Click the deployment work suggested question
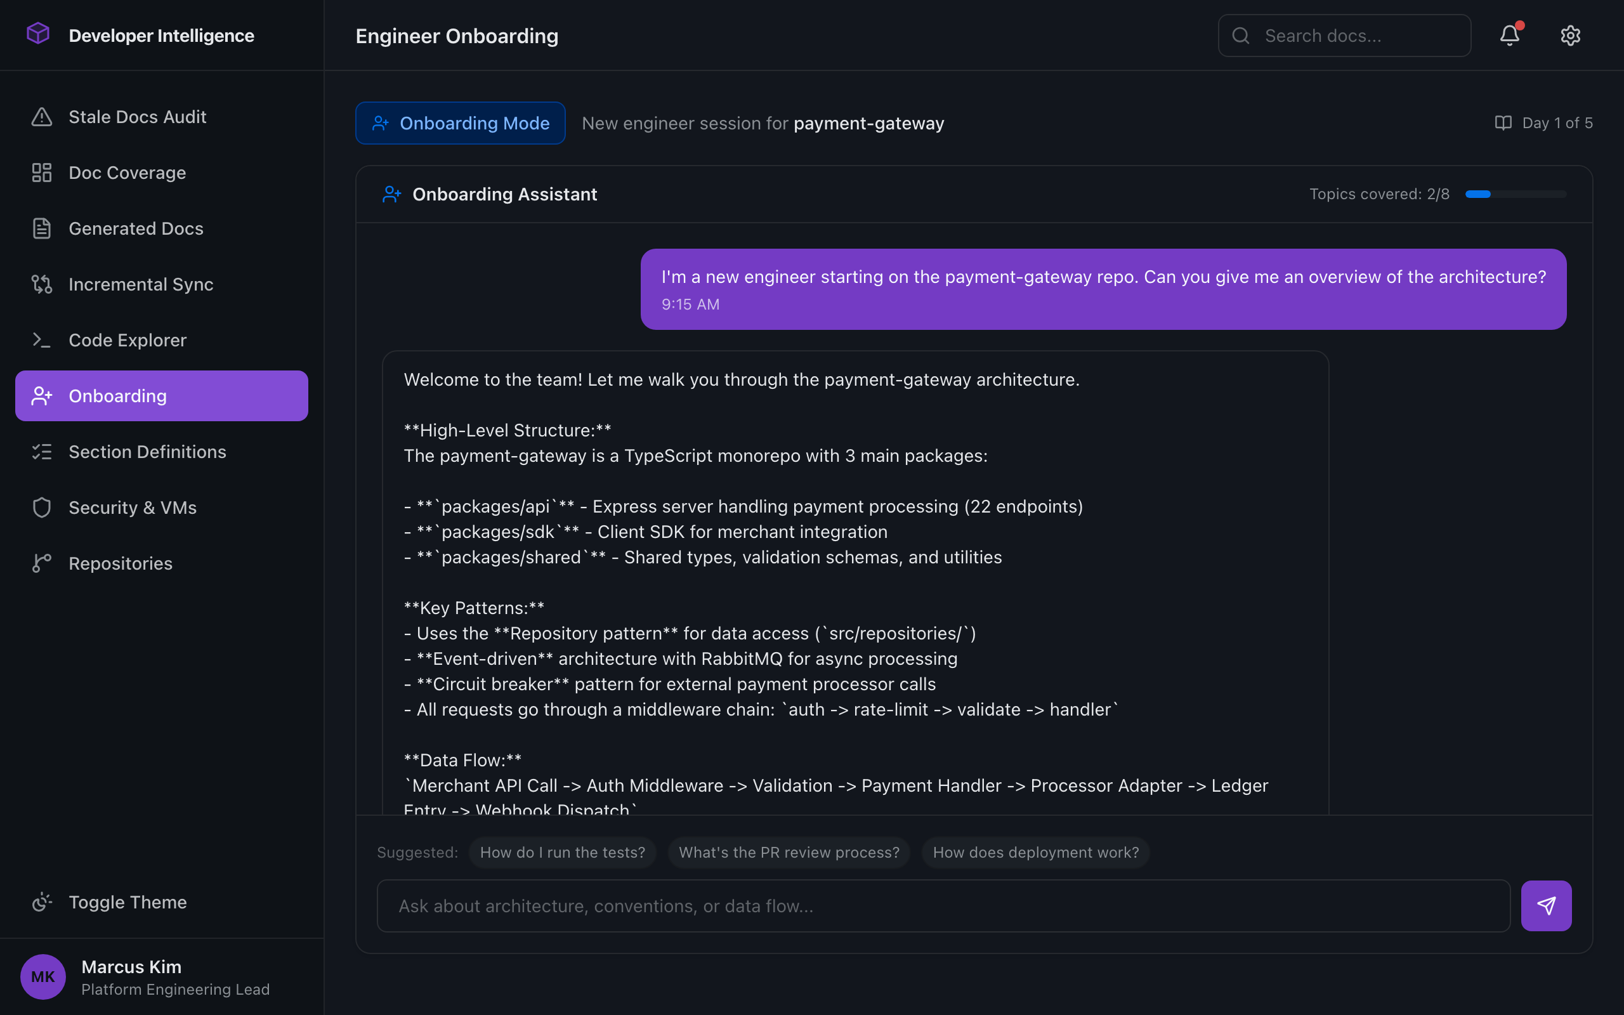 [1035, 852]
